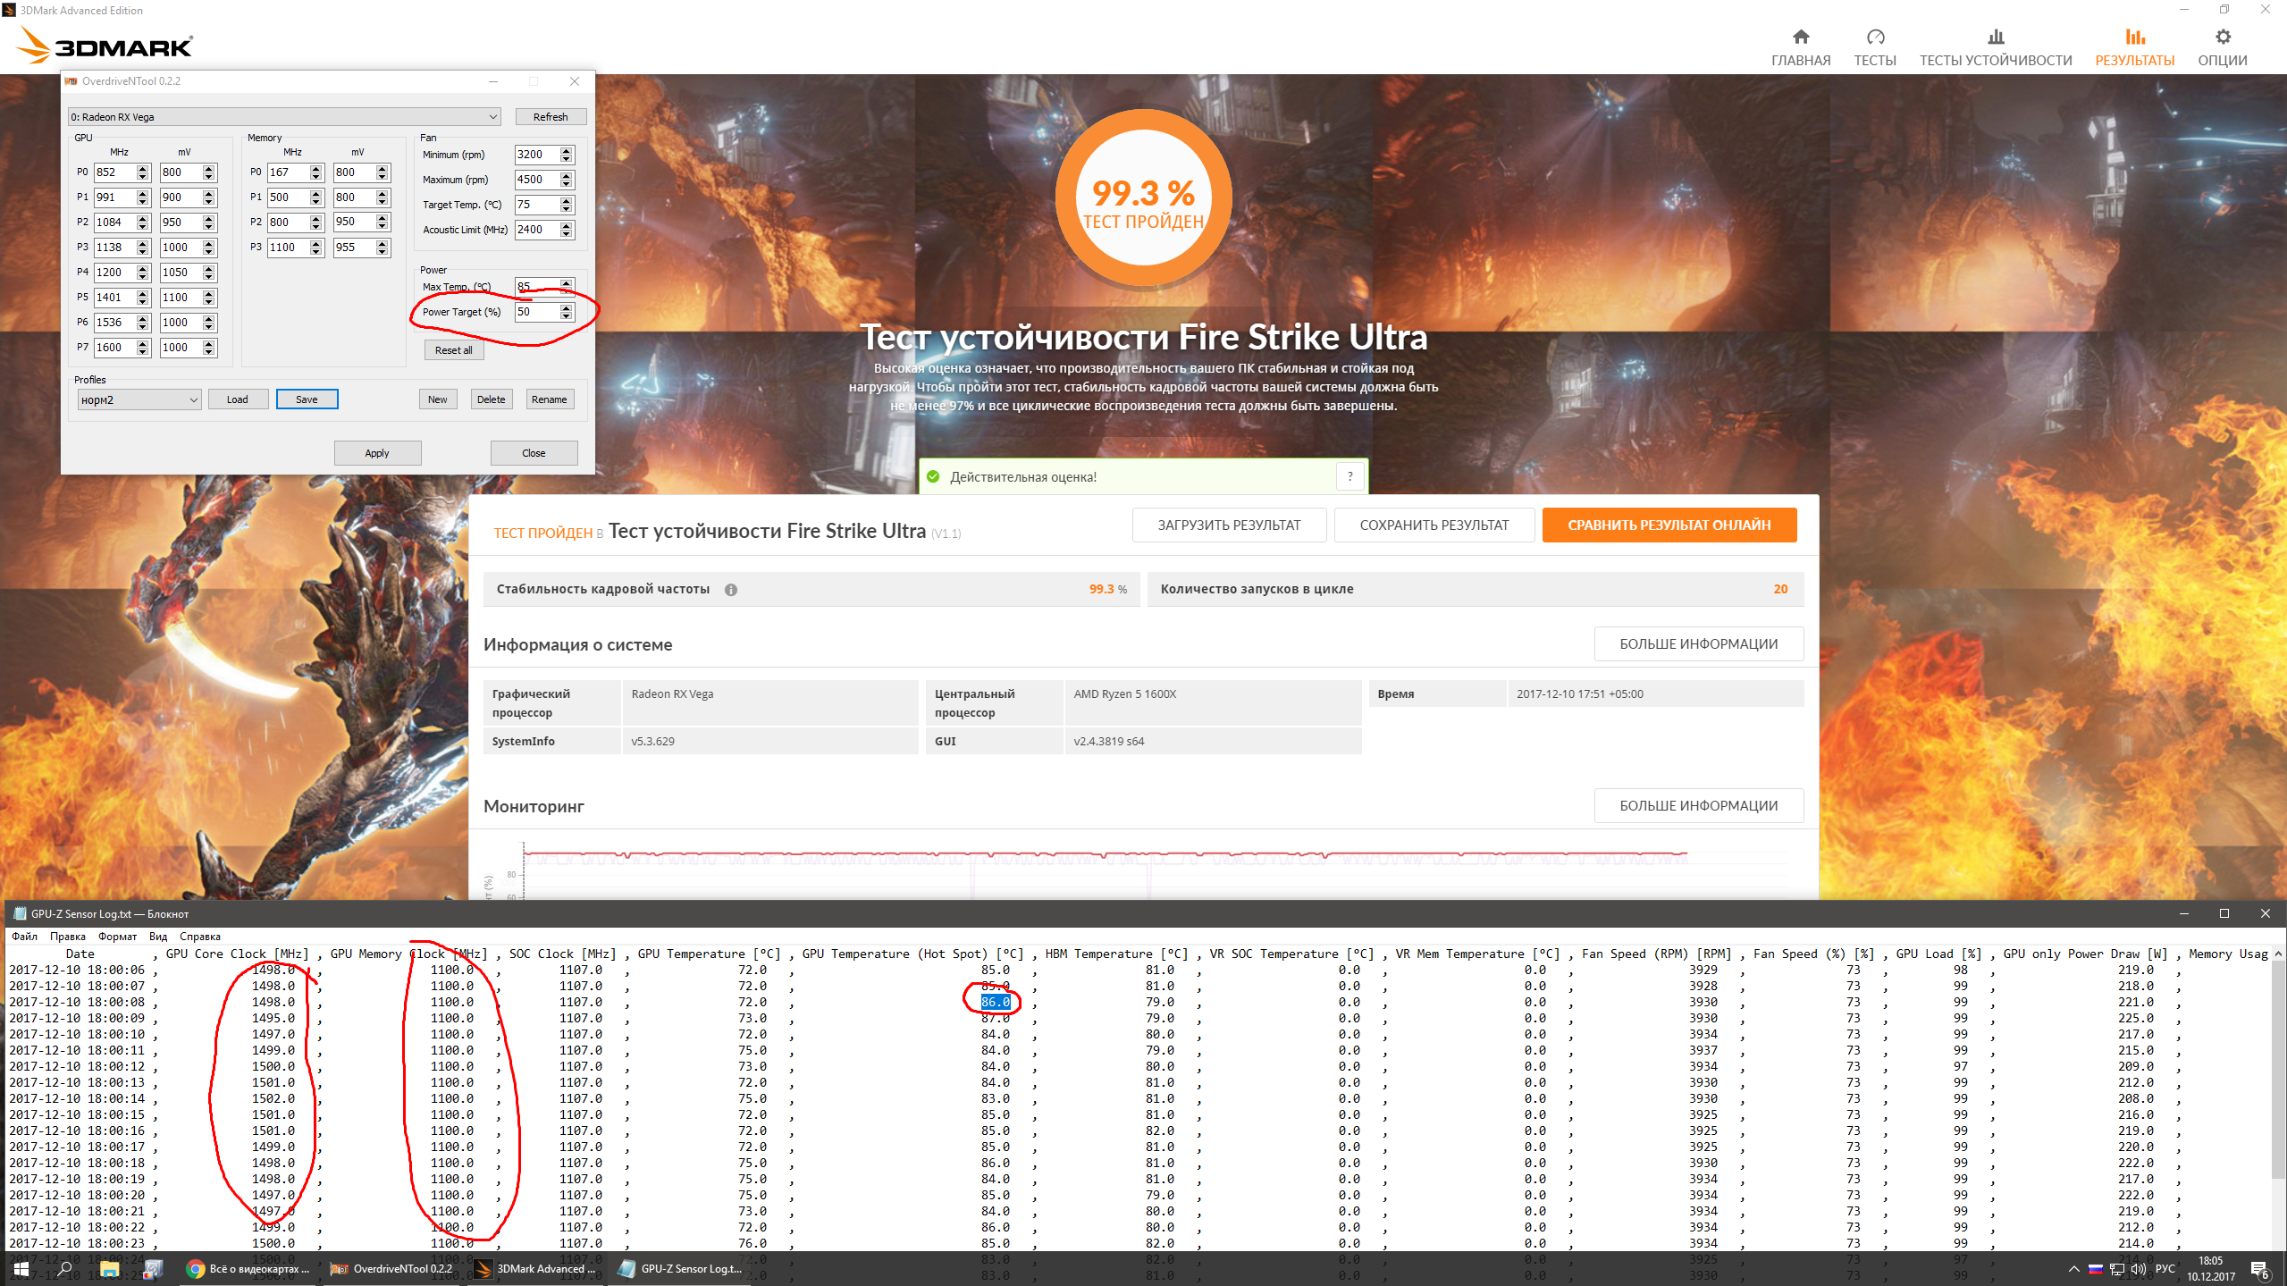Increase Power Target percent with up arrow
The height and width of the screenshot is (1286, 2287).
pyautogui.click(x=566, y=307)
